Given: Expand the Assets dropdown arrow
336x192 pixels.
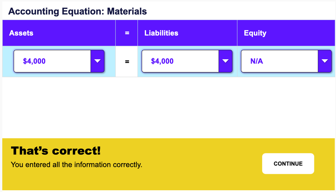Looking at the screenshot, I should 97,61.
